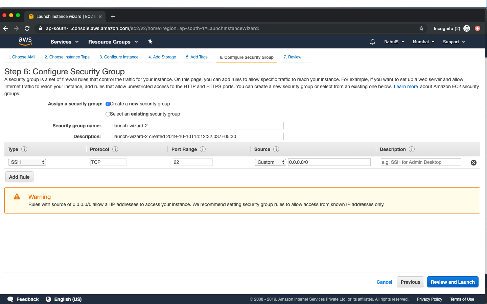Screen dimensions: 487x304
Task: Click the pinned shortcuts star icon
Action: tap(150, 42)
